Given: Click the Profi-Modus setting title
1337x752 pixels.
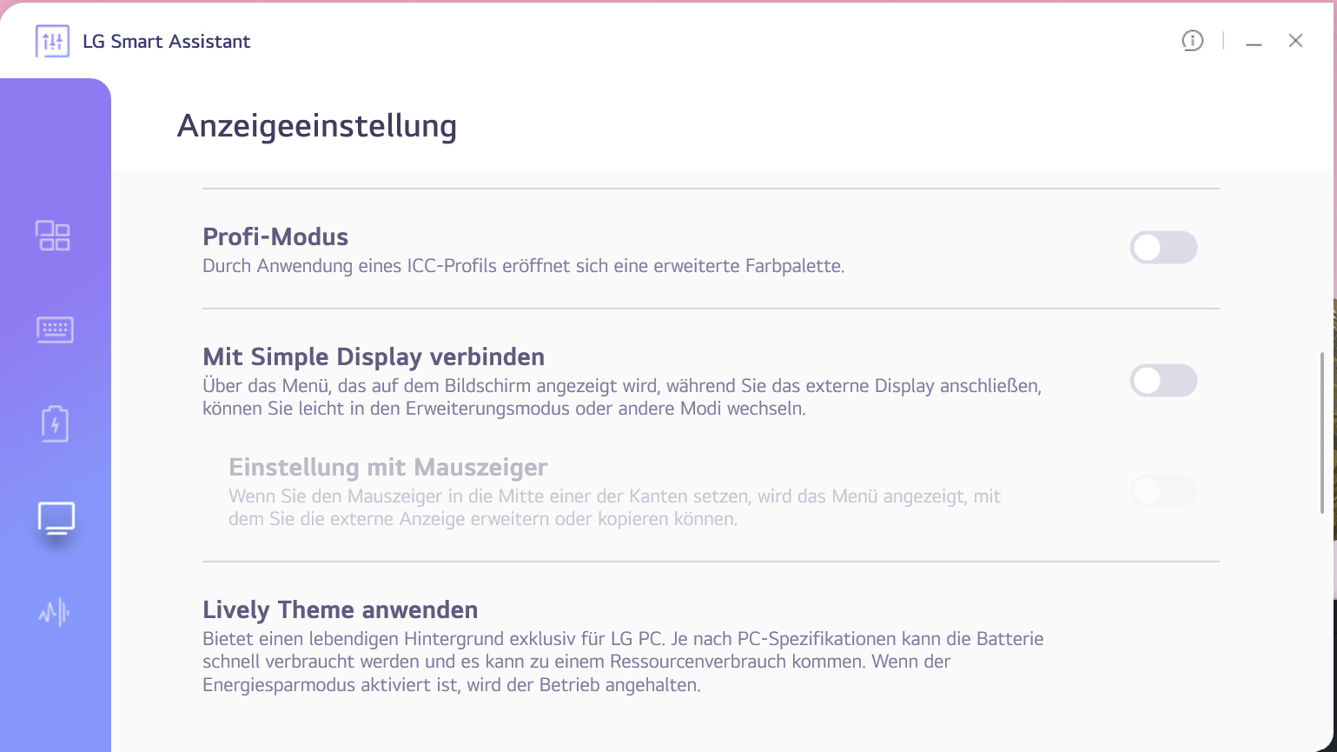Looking at the screenshot, I should click(x=275, y=236).
